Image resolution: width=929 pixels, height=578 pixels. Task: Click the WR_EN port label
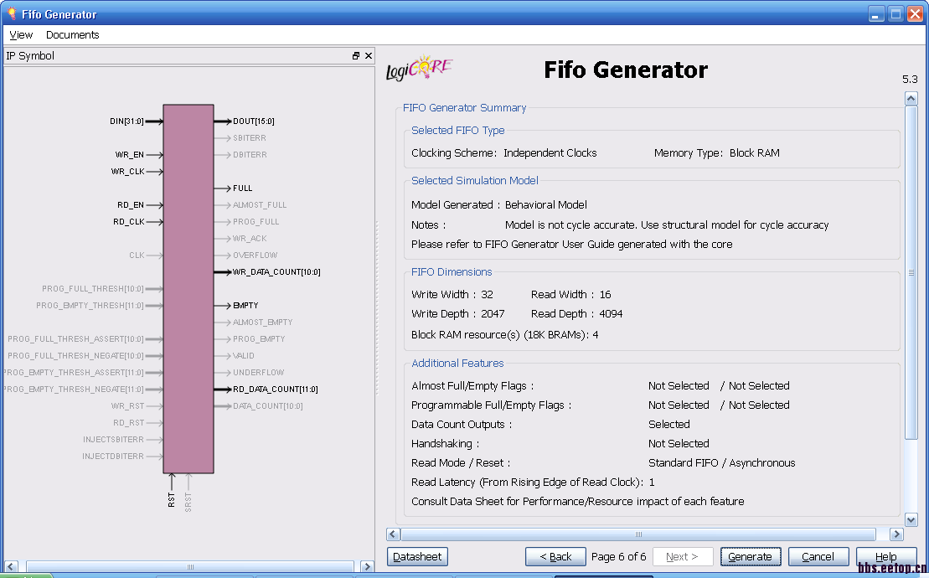130,155
